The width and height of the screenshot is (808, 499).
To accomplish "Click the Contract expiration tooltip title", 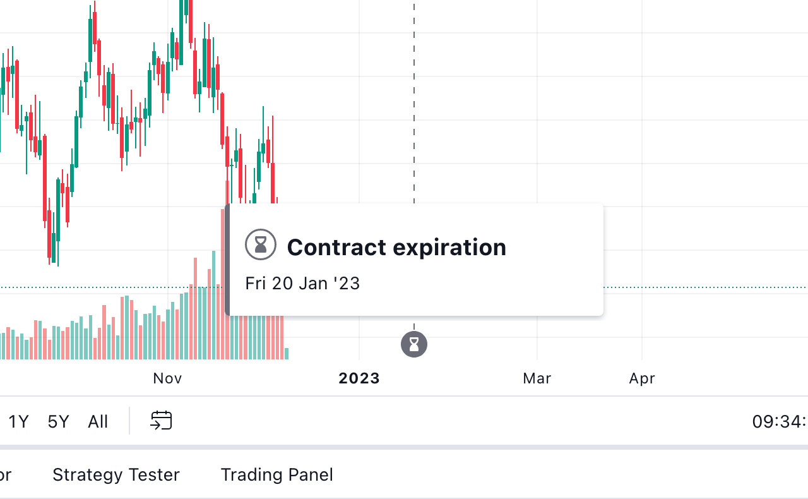I will tap(396, 247).
